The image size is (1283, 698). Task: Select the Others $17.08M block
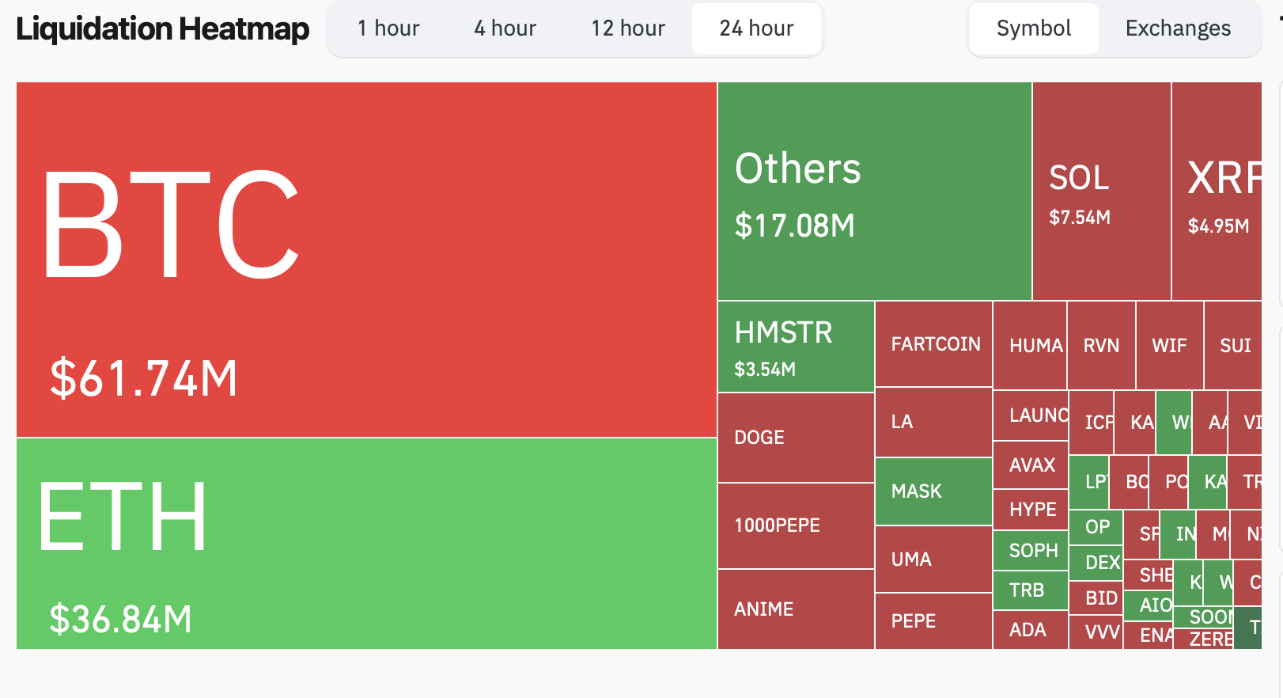tap(874, 191)
